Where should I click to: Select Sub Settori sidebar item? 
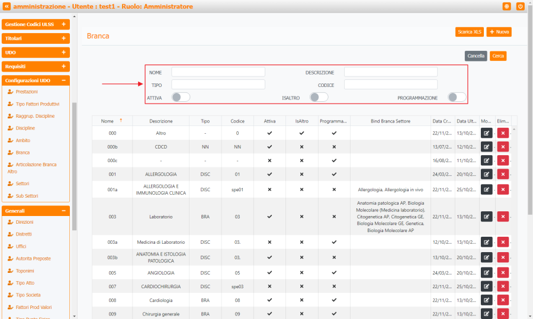[27, 196]
